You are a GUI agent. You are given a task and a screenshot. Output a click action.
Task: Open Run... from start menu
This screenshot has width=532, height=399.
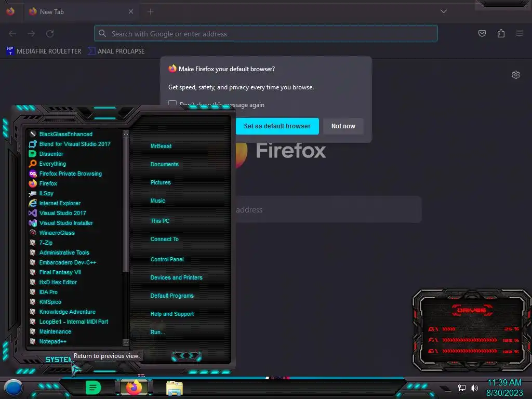pos(157,332)
